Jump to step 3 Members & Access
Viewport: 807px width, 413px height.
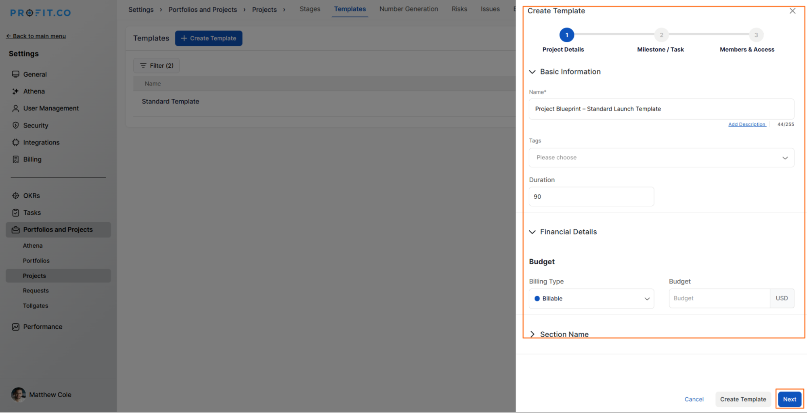pos(756,35)
